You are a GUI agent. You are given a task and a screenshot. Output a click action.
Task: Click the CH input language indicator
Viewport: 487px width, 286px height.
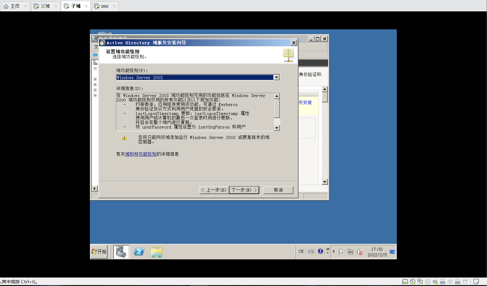point(301,251)
